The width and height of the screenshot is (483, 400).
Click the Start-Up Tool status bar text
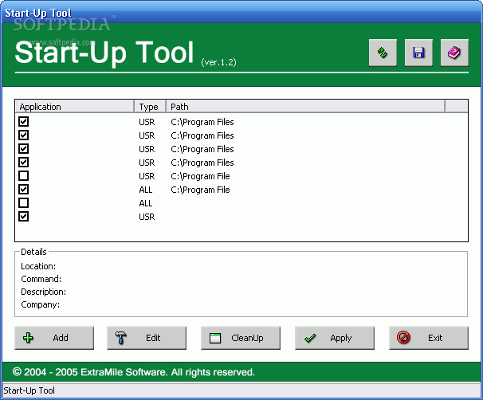[29, 390]
